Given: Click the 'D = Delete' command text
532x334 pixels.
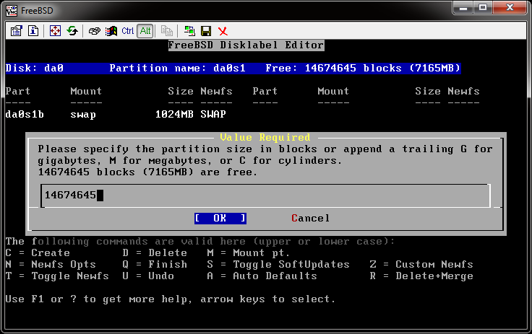Looking at the screenshot, I should [x=155, y=252].
